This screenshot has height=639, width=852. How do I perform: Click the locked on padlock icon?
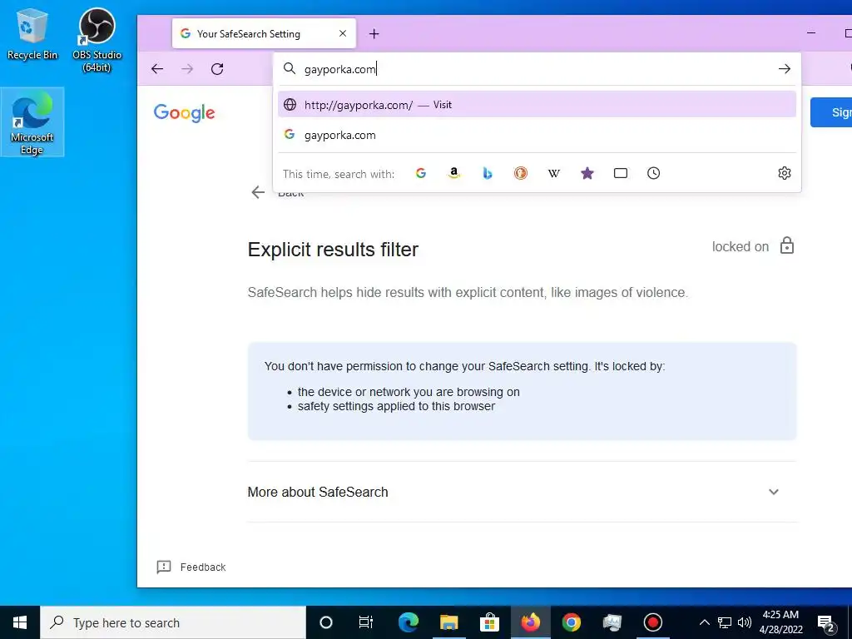pyautogui.click(x=787, y=246)
